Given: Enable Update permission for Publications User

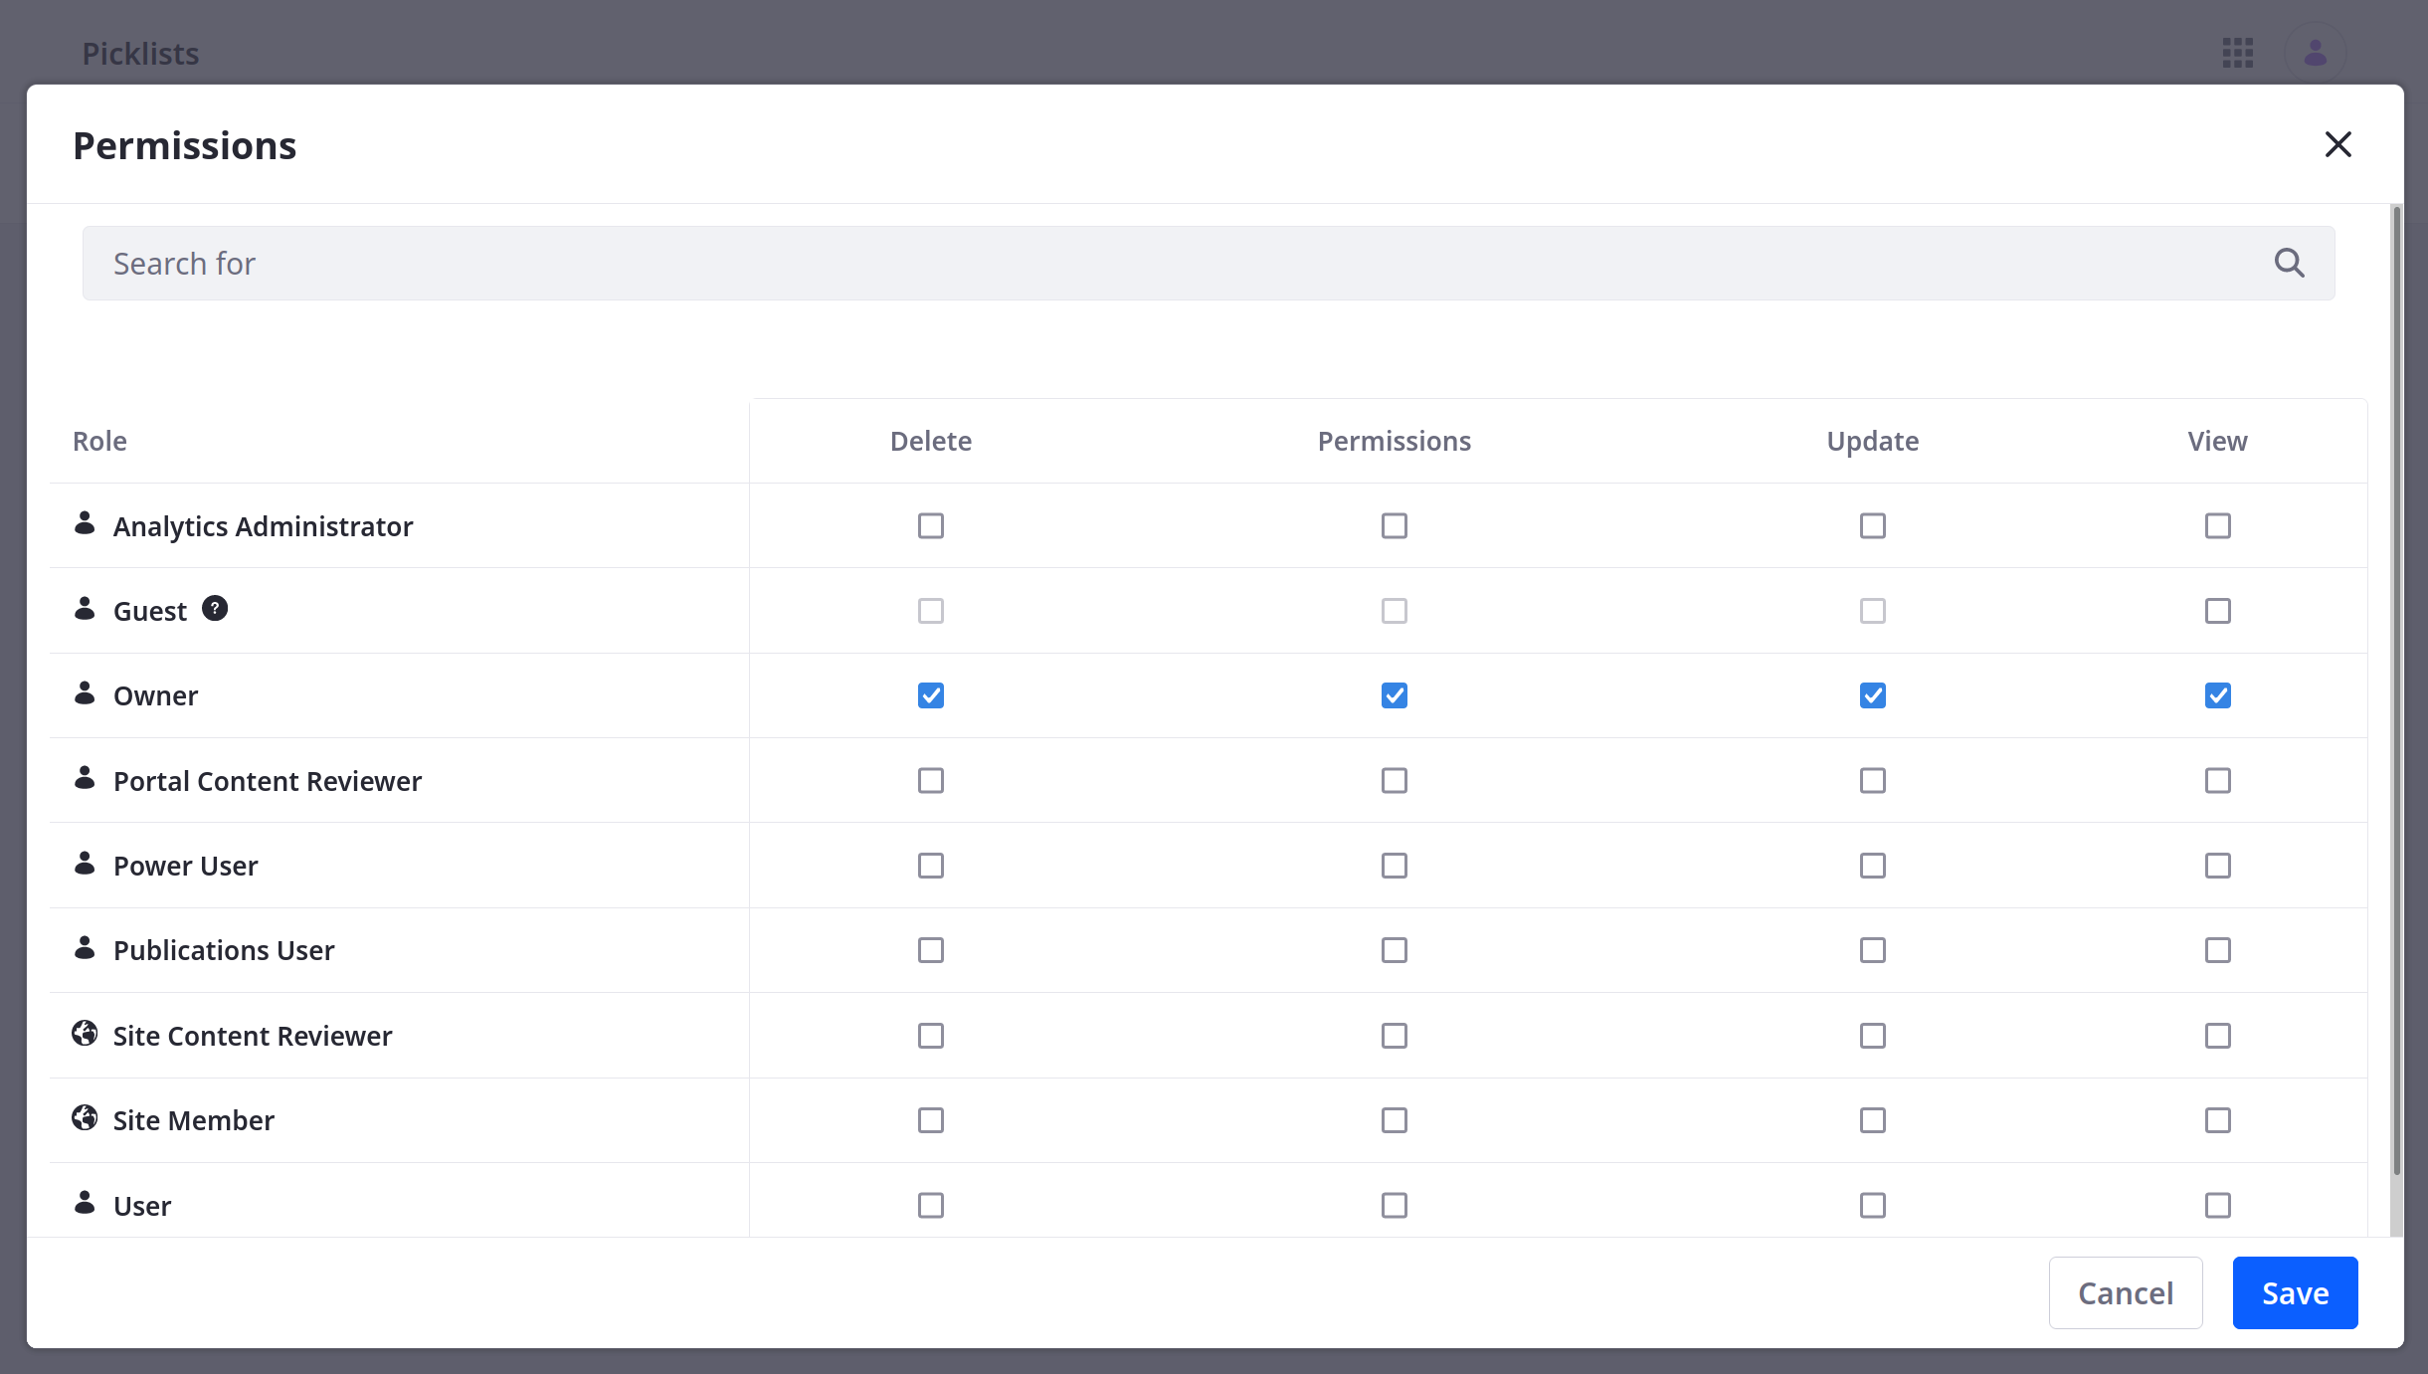Looking at the screenshot, I should (1873, 949).
